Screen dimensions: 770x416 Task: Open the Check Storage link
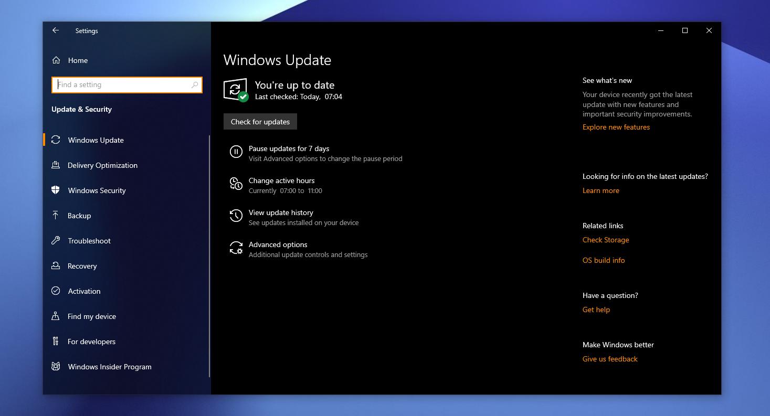(606, 240)
